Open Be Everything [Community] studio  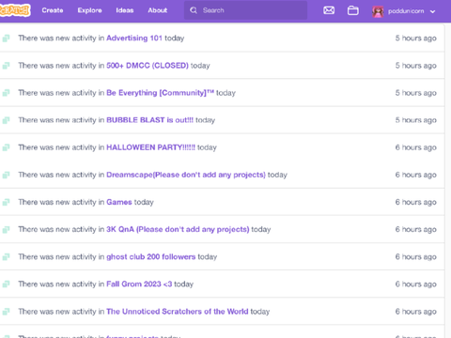(160, 93)
